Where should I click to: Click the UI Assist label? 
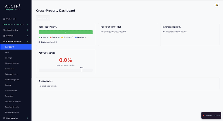[x=217, y=116]
